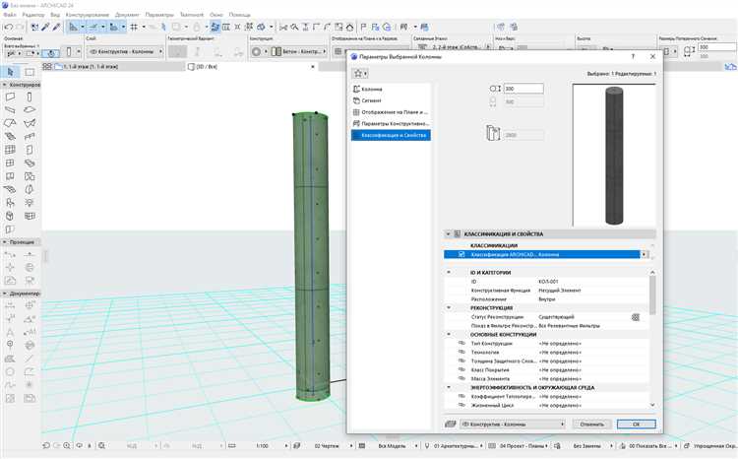Select the Mesh tool in toolbox
The width and height of the screenshot is (738, 459).
[10, 189]
